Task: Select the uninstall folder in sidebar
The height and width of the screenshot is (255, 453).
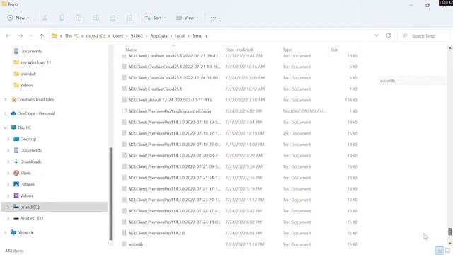Action: [x=28, y=74]
